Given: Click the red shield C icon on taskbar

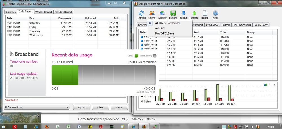Looking at the screenshot, I should (x=101, y=126).
